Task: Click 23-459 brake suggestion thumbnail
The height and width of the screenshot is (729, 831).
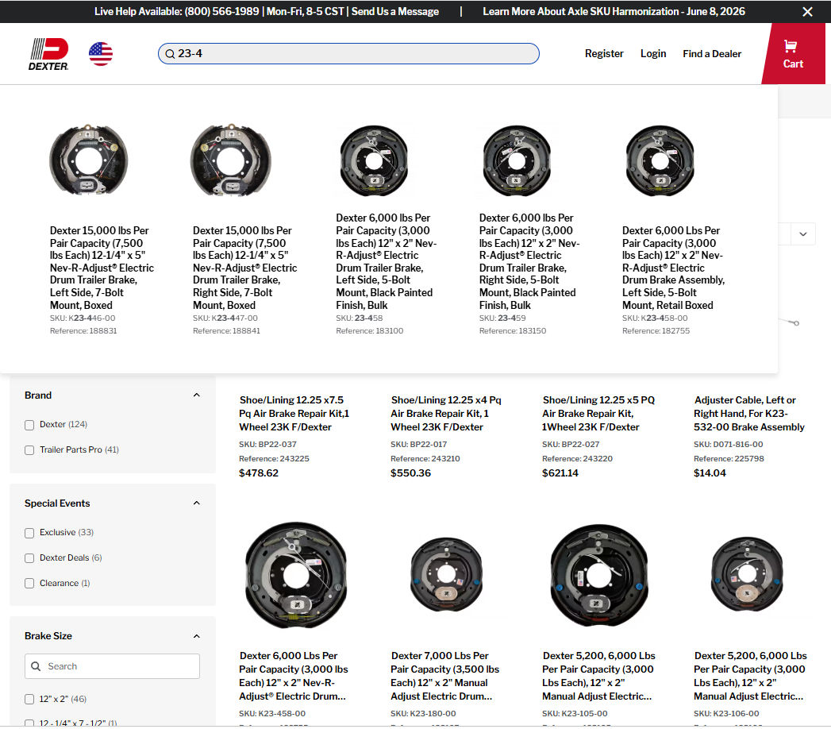Action: pyautogui.click(x=517, y=160)
